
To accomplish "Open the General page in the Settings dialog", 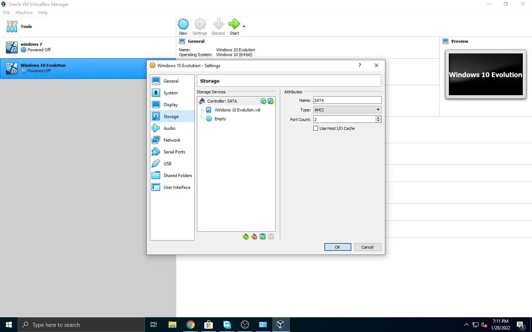I will (x=172, y=81).
